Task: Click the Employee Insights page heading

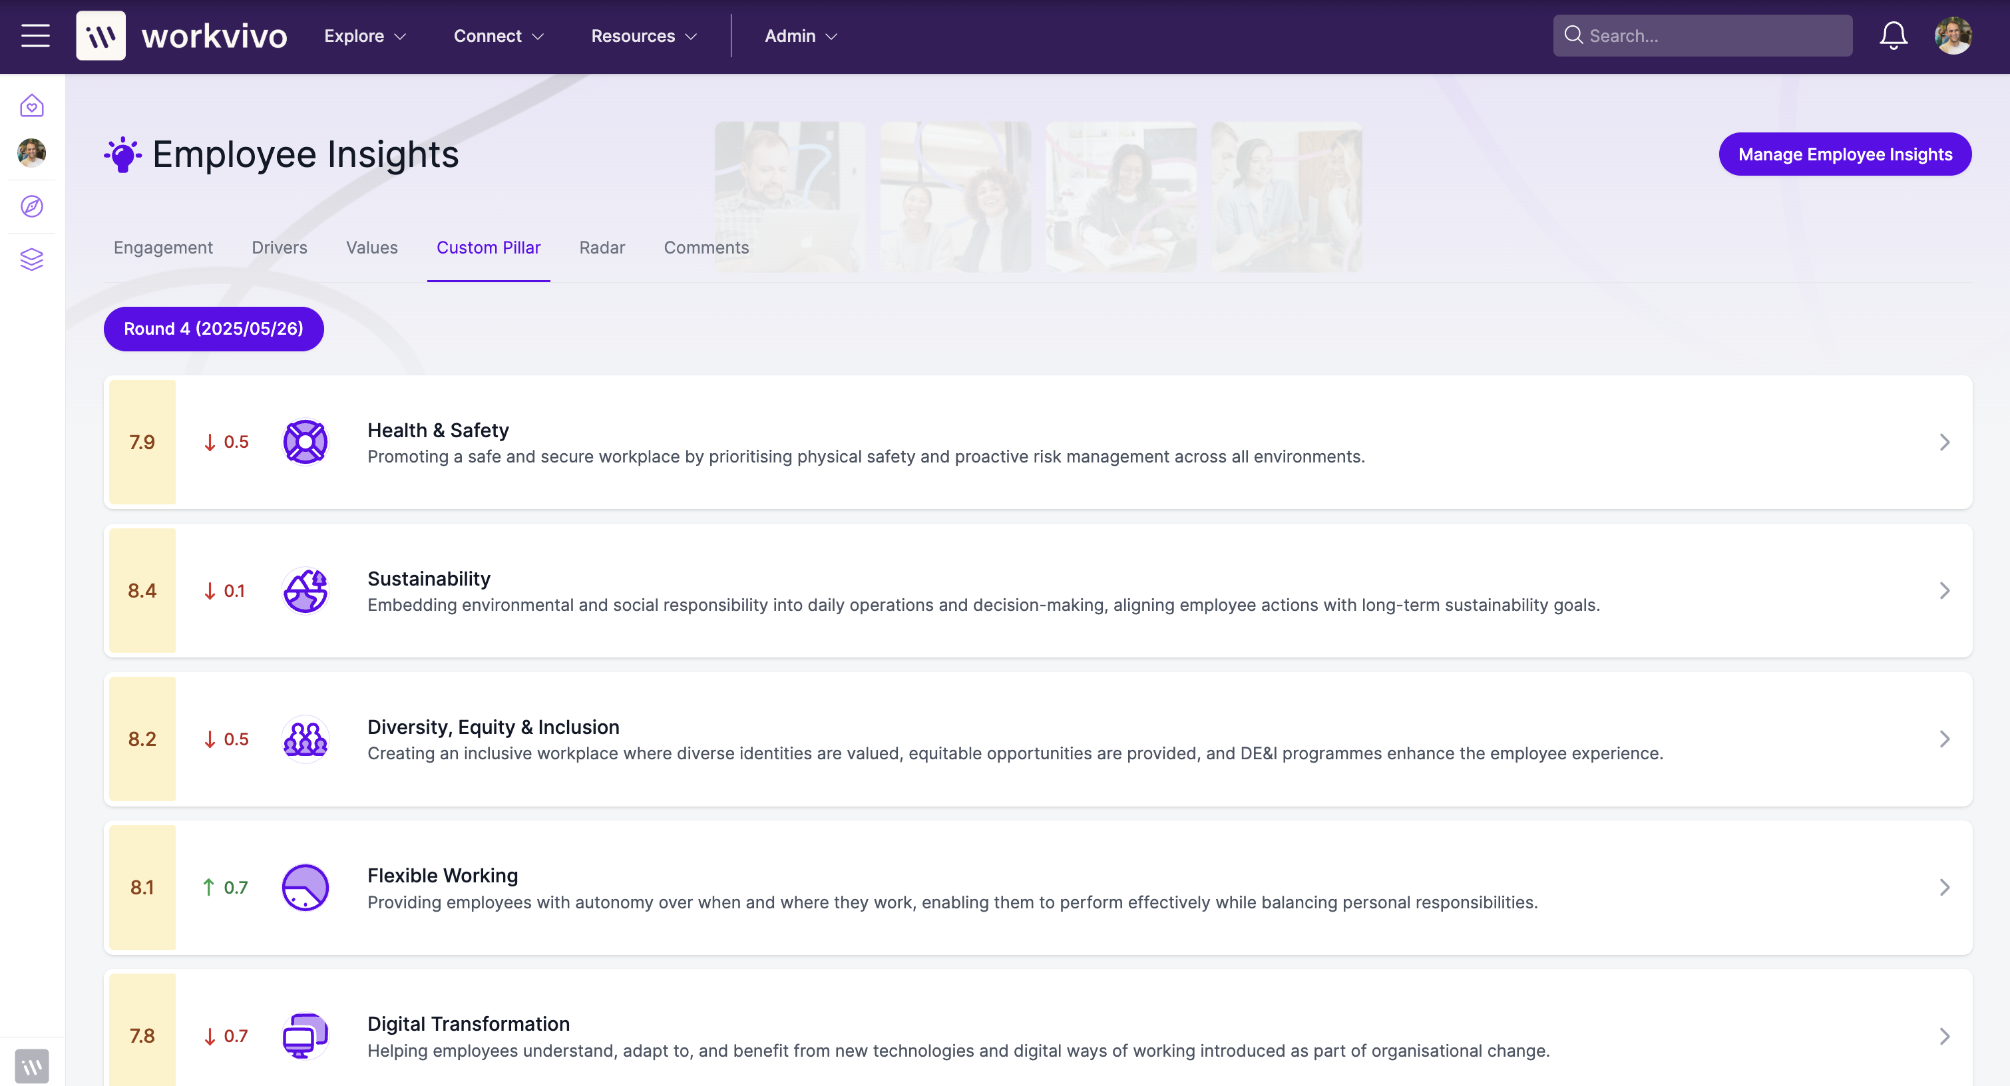Action: 305,154
